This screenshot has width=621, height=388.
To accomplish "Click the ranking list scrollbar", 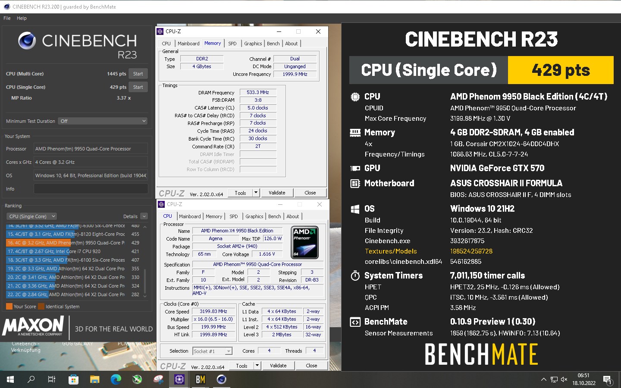I will (x=145, y=281).
